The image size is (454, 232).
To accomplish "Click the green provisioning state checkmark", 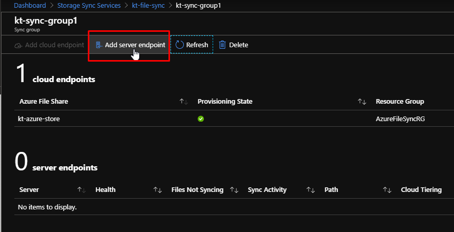I will pos(201,119).
